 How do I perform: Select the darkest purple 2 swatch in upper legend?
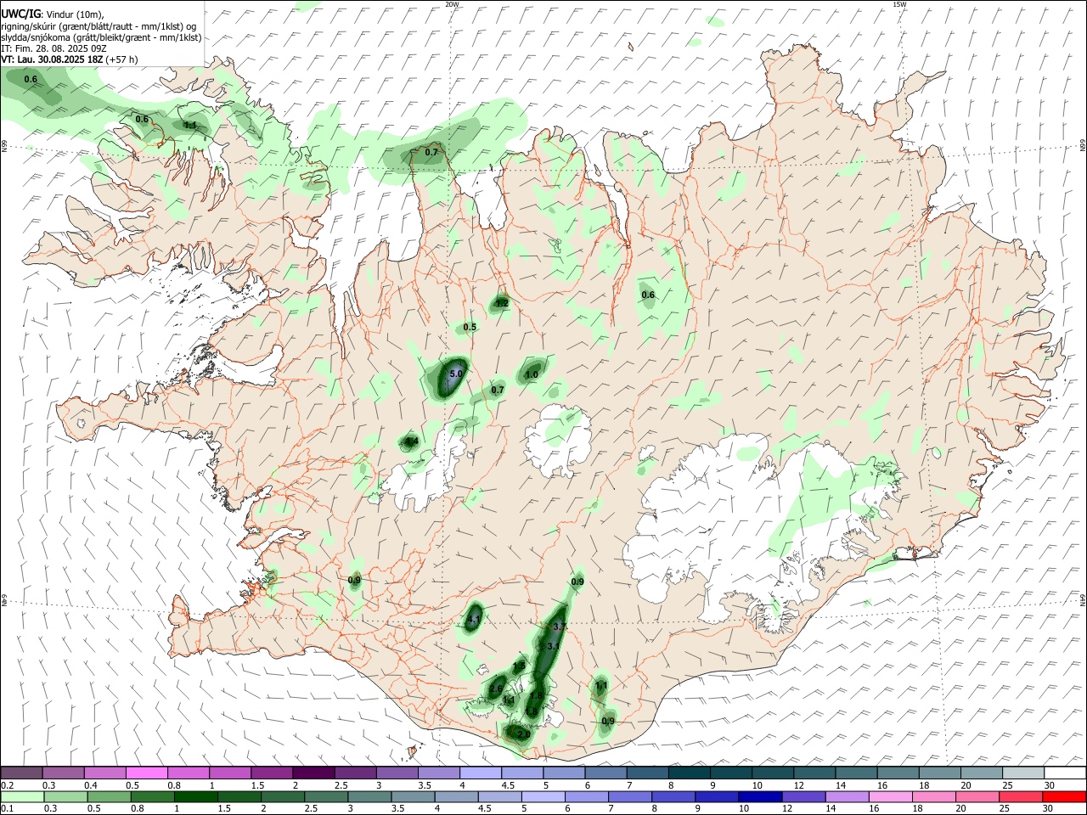coord(313,773)
